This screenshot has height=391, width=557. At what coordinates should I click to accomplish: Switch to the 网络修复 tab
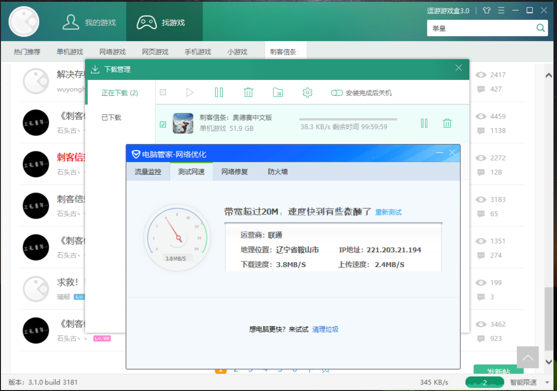[x=235, y=171]
